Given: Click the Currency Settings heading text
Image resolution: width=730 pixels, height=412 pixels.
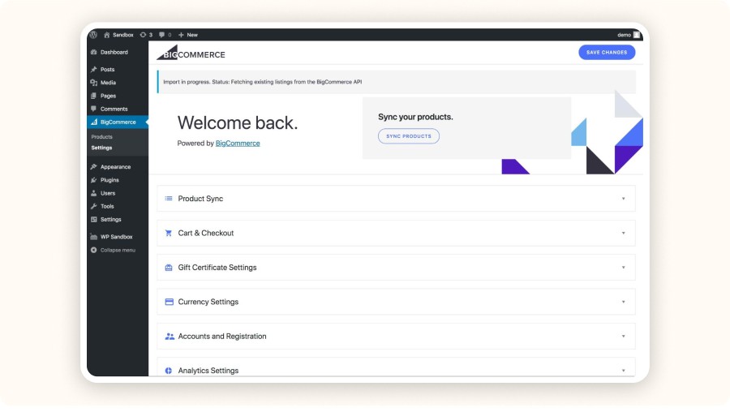Looking at the screenshot, I should [208, 302].
